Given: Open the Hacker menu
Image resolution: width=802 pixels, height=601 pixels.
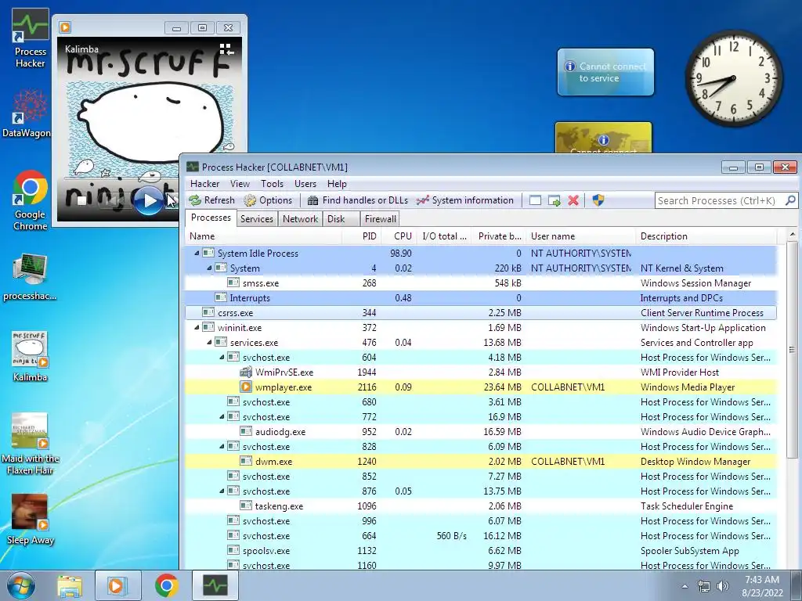Looking at the screenshot, I should coord(204,183).
